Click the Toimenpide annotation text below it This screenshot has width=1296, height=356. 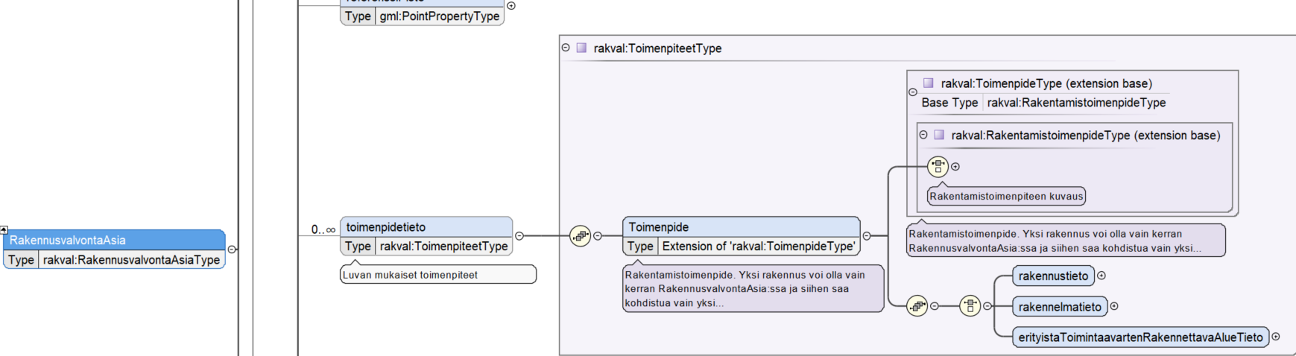pyautogui.click(x=753, y=289)
